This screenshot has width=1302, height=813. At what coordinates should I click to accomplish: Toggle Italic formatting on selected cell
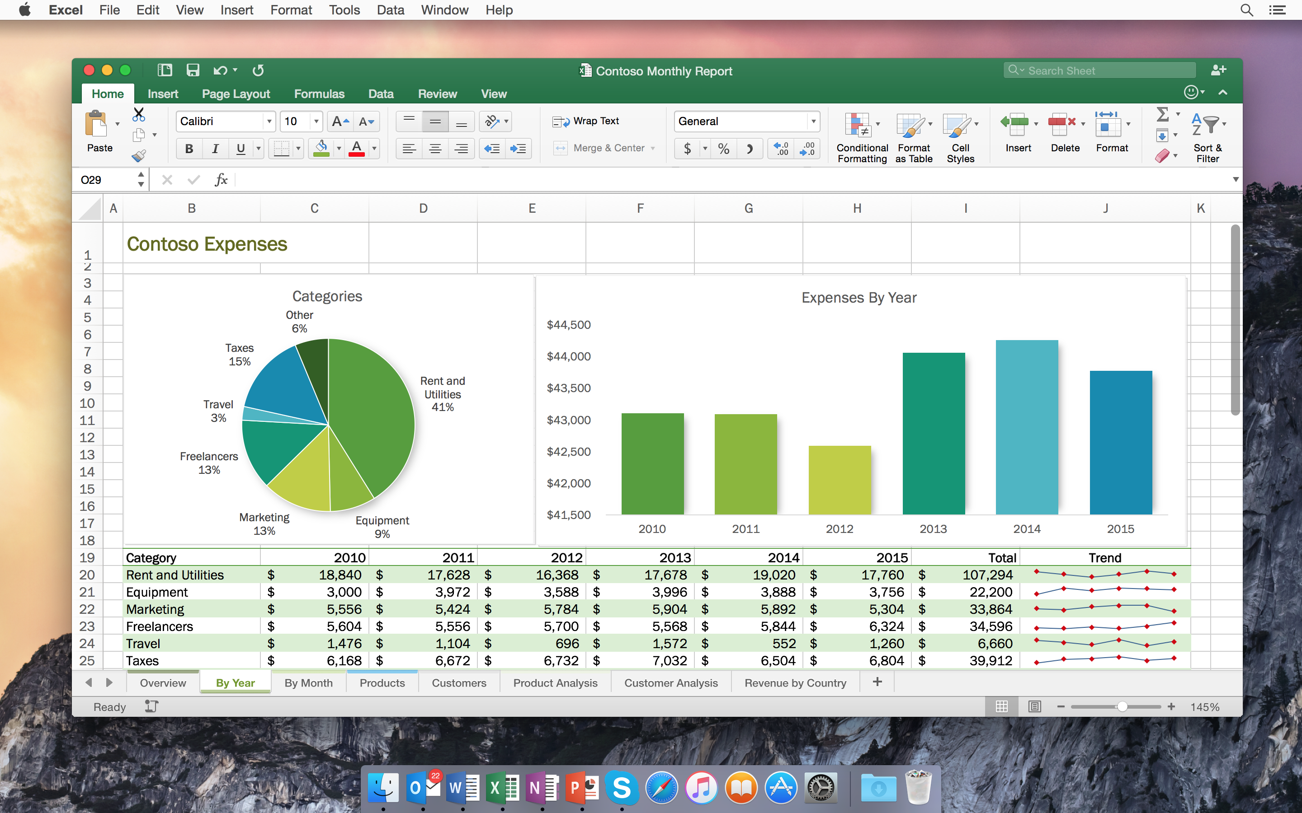[214, 148]
